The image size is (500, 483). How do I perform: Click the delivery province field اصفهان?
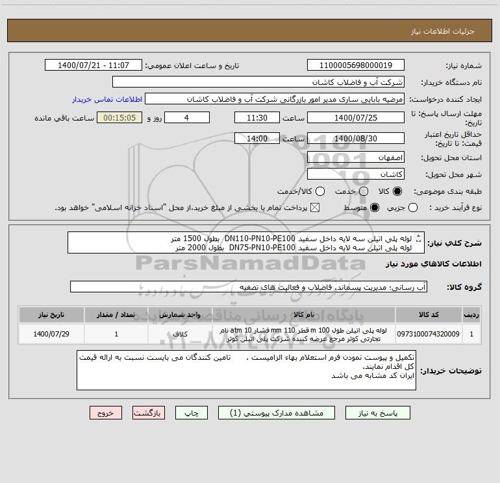tap(356, 158)
